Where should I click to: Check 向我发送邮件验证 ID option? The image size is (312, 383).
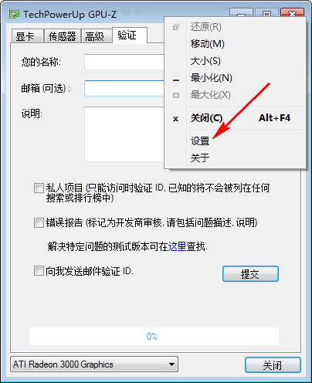39,271
